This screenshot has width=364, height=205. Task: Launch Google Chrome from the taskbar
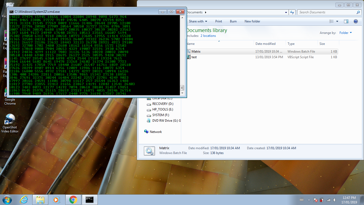coord(73,199)
